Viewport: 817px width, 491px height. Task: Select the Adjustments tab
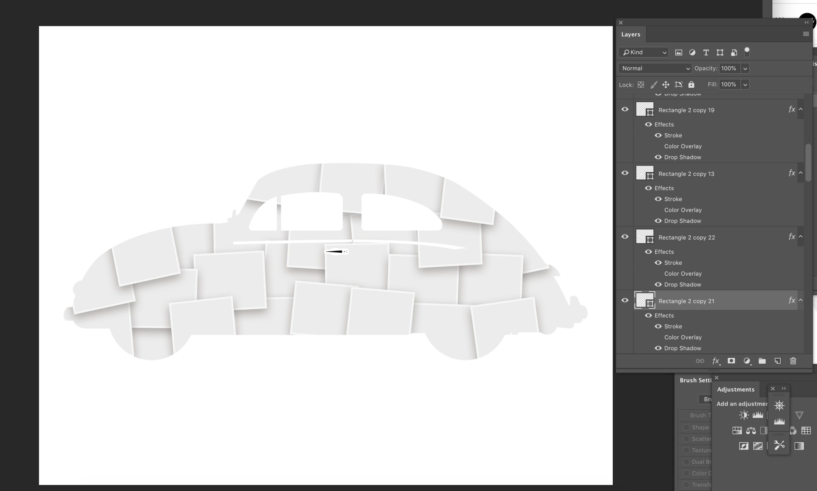[736, 390]
